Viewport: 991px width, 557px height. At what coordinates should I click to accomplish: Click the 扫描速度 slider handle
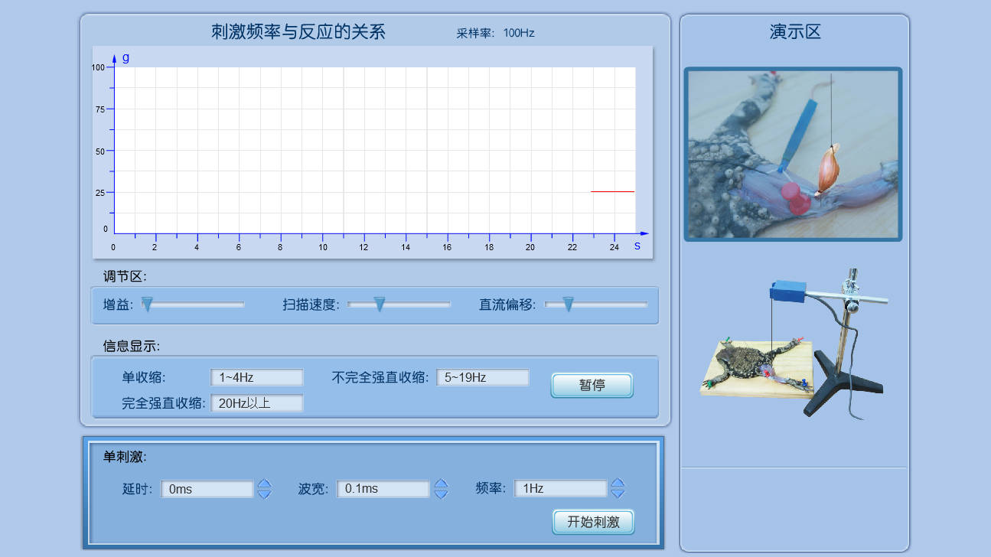(379, 305)
